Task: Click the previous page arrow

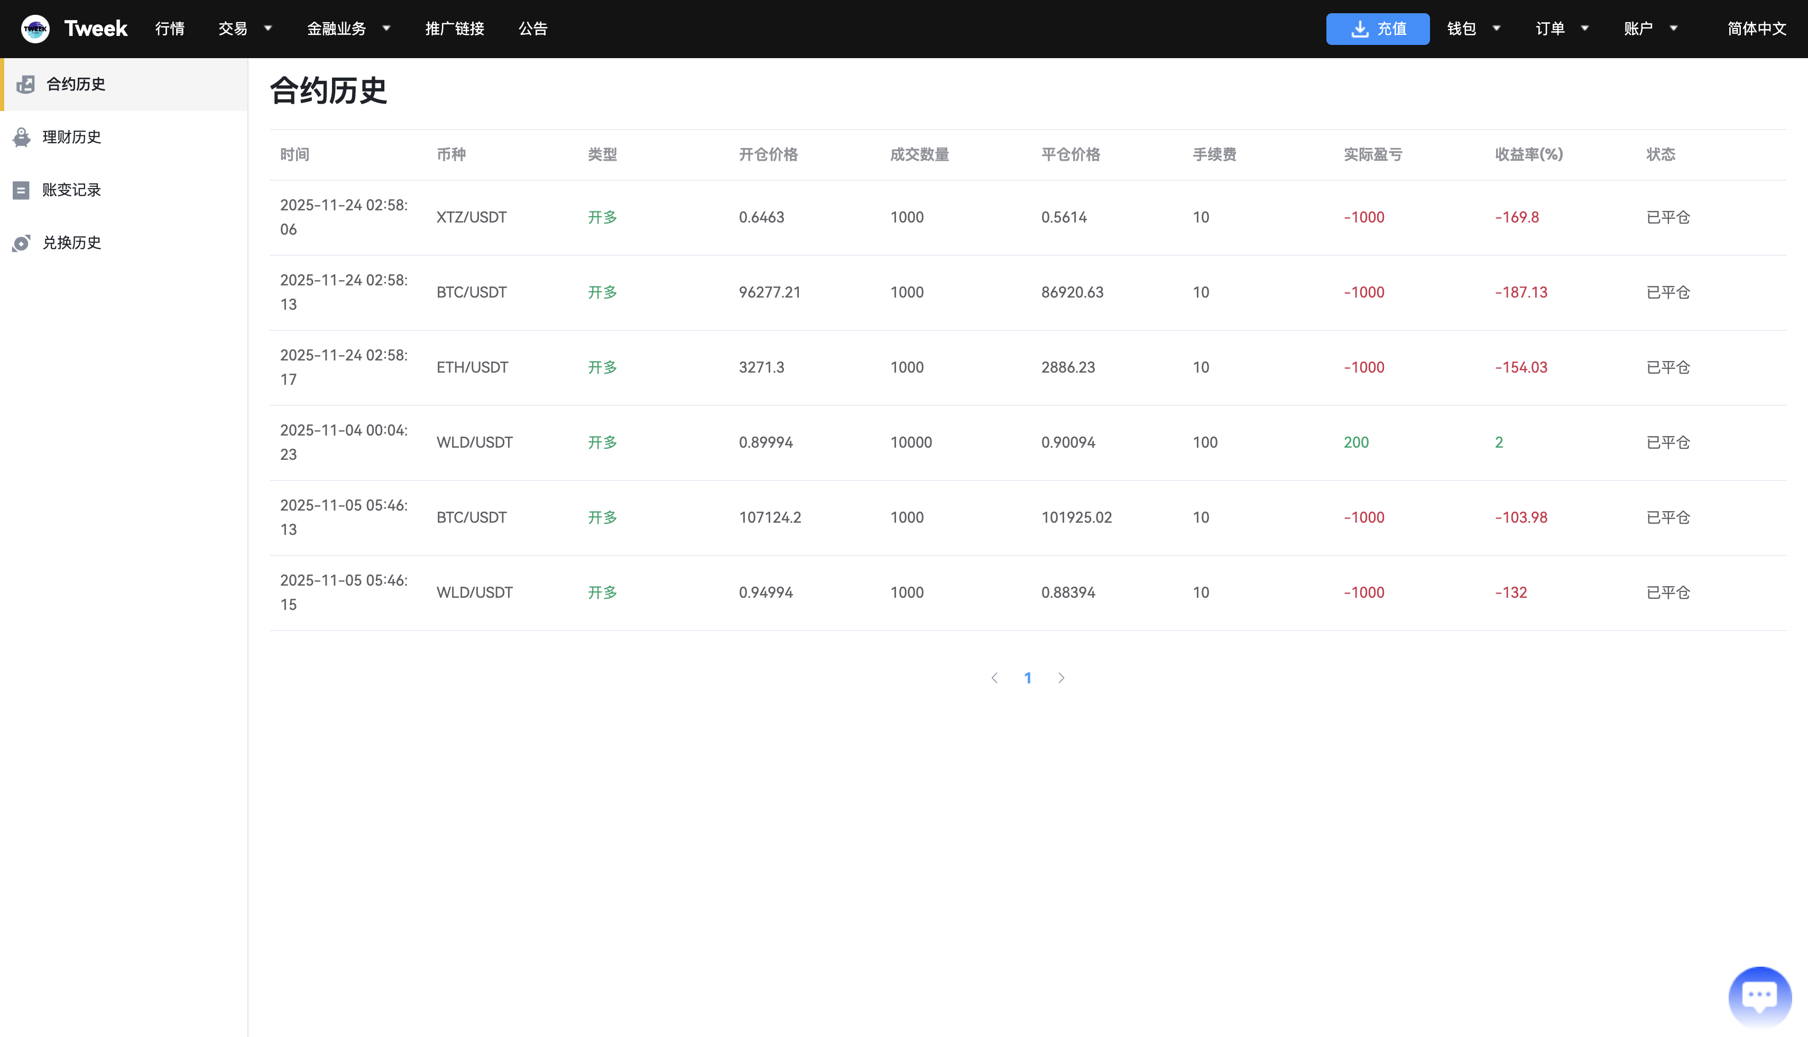Action: [x=994, y=677]
